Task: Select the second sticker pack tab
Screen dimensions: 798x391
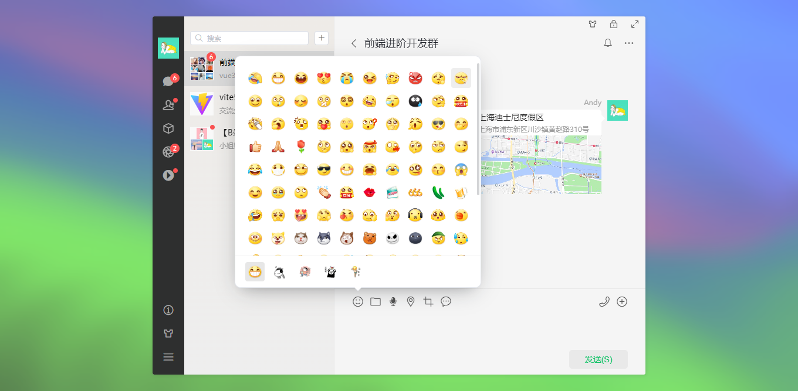Action: 279,271
